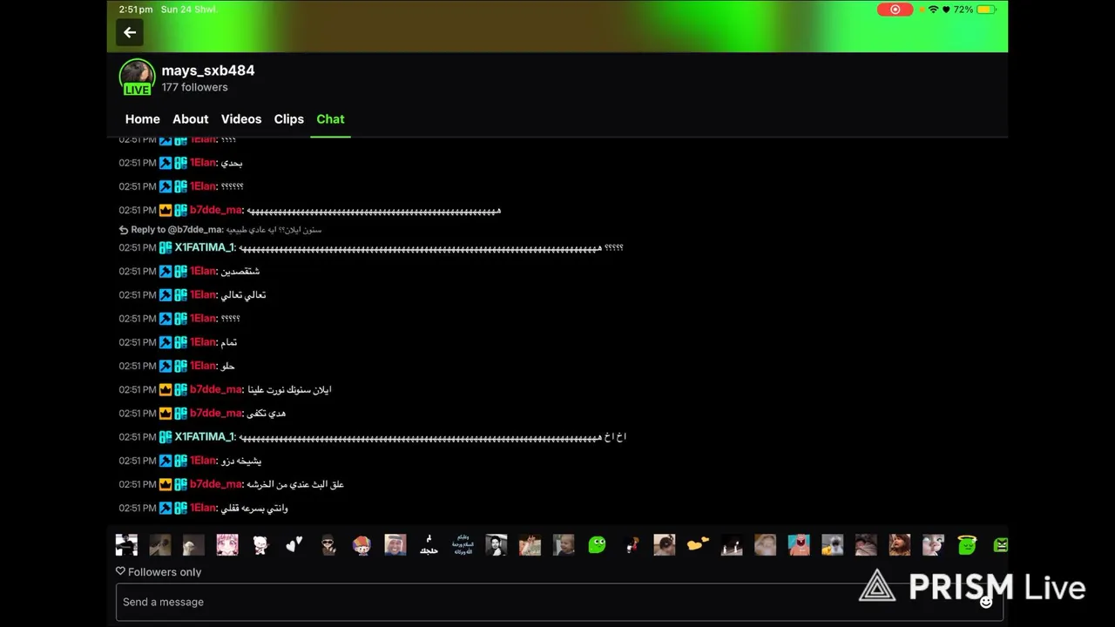The height and width of the screenshot is (627, 1115).
Task: Open the Home tab
Action: pos(143,119)
